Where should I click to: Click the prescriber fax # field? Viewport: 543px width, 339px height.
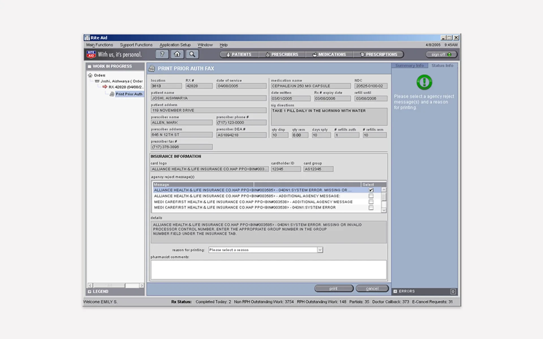[182, 147]
